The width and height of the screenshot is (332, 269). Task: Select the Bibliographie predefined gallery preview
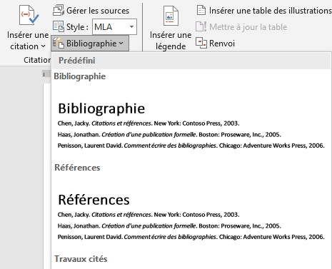pyautogui.click(x=191, y=125)
